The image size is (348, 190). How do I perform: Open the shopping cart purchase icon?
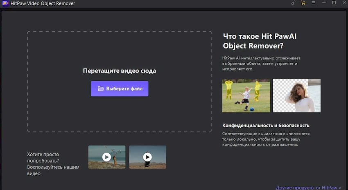[303, 3]
